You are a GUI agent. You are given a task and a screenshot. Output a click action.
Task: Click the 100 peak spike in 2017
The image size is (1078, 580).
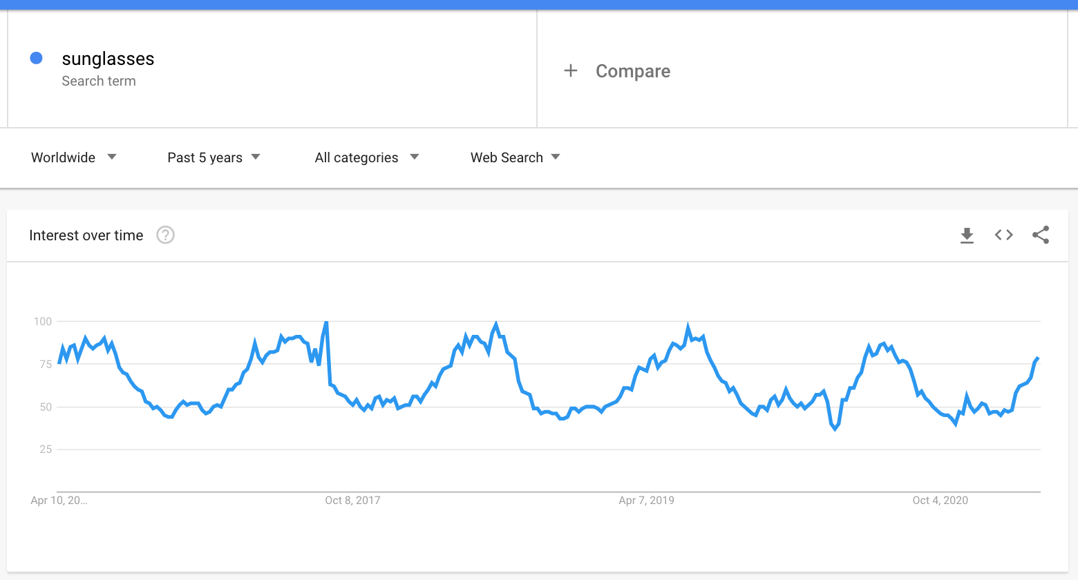click(x=326, y=322)
